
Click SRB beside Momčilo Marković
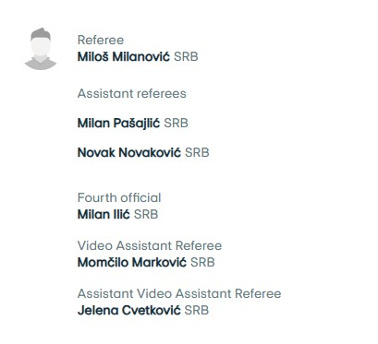[x=202, y=262]
